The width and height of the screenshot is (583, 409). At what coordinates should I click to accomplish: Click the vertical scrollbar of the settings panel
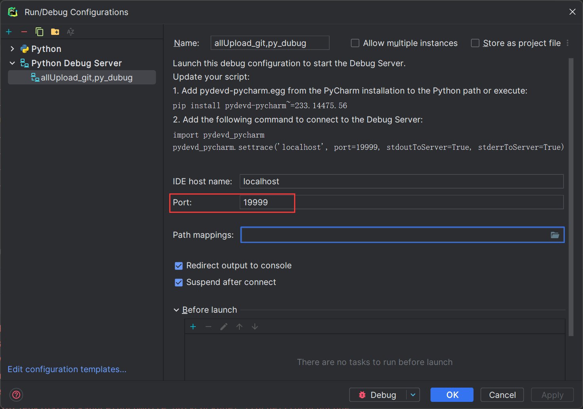[x=571, y=197]
